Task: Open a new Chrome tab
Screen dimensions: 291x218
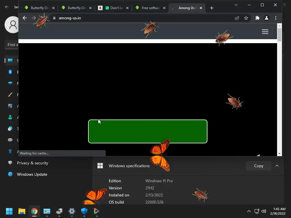Action: (211, 8)
